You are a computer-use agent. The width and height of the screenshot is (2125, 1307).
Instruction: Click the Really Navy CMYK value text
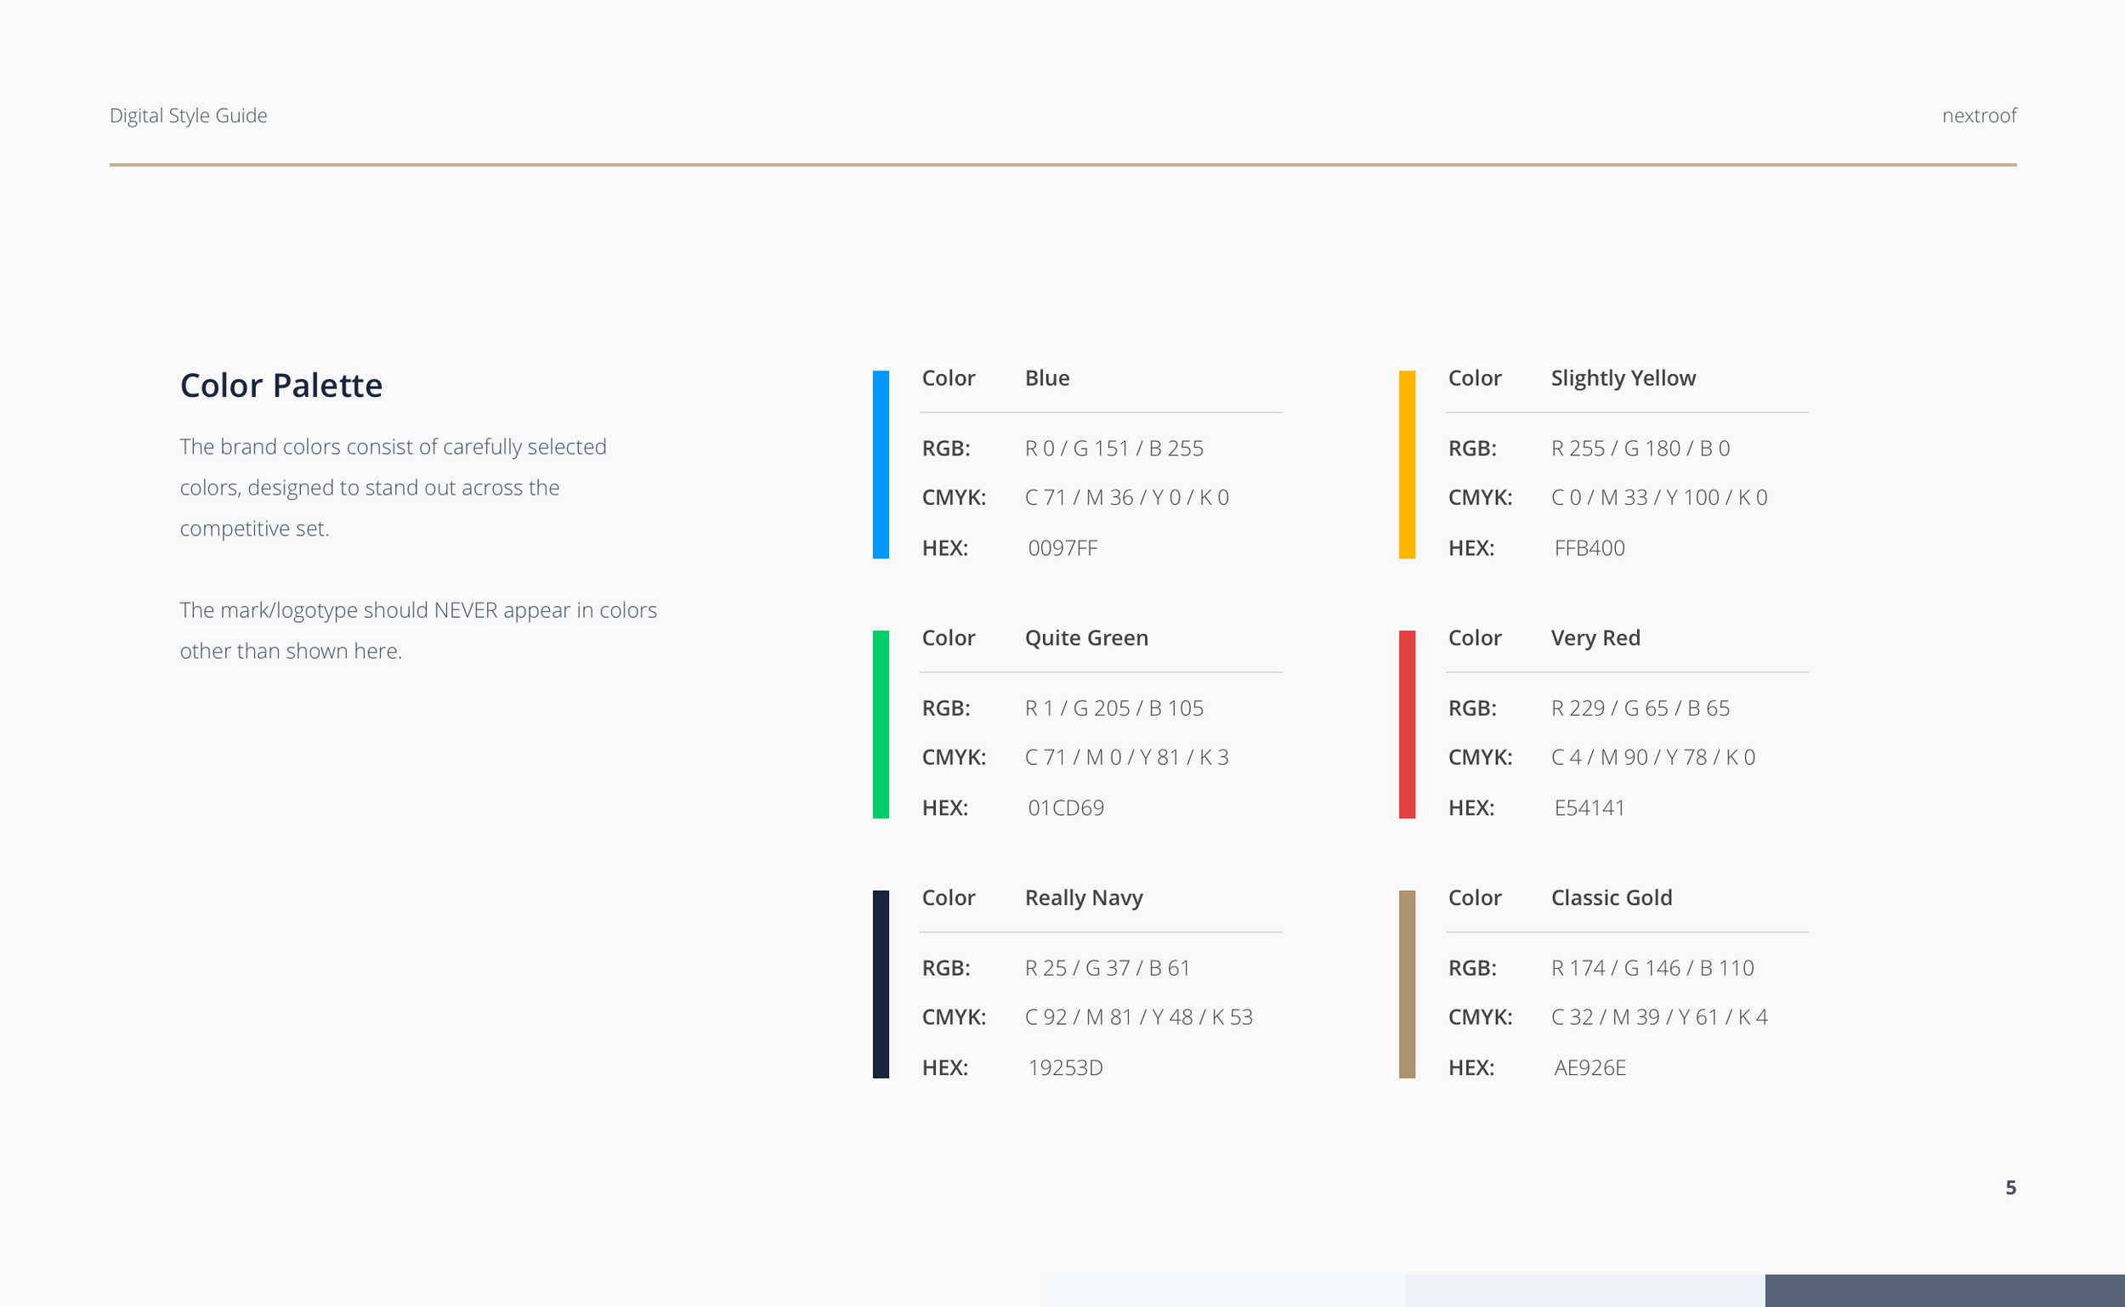(1137, 1017)
